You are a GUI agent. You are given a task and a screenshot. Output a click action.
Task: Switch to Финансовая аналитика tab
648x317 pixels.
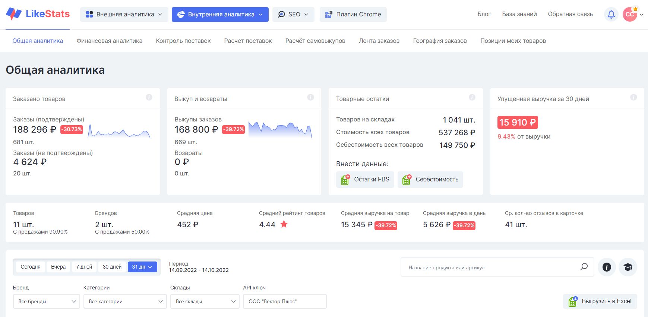click(110, 41)
